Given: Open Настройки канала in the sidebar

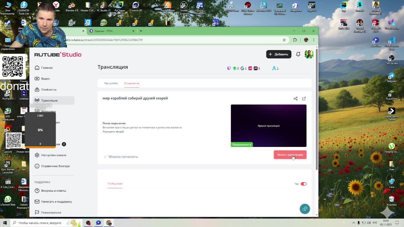Looking at the screenshot, I should pos(53,155).
